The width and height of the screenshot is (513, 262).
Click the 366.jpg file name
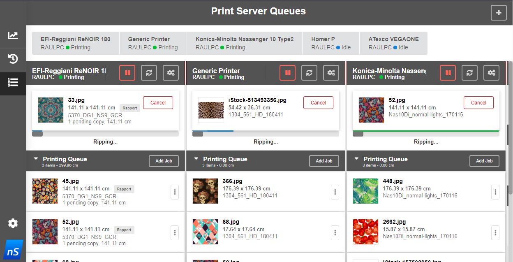tap(233, 181)
